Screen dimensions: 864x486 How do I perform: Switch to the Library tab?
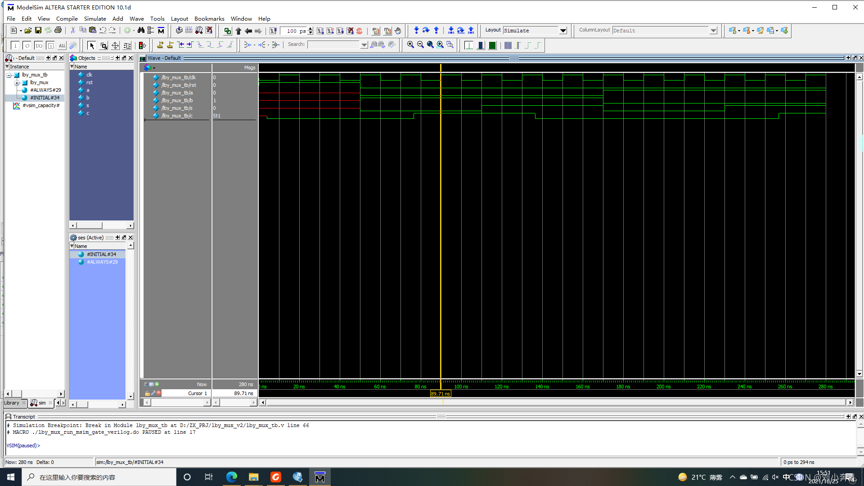point(12,403)
